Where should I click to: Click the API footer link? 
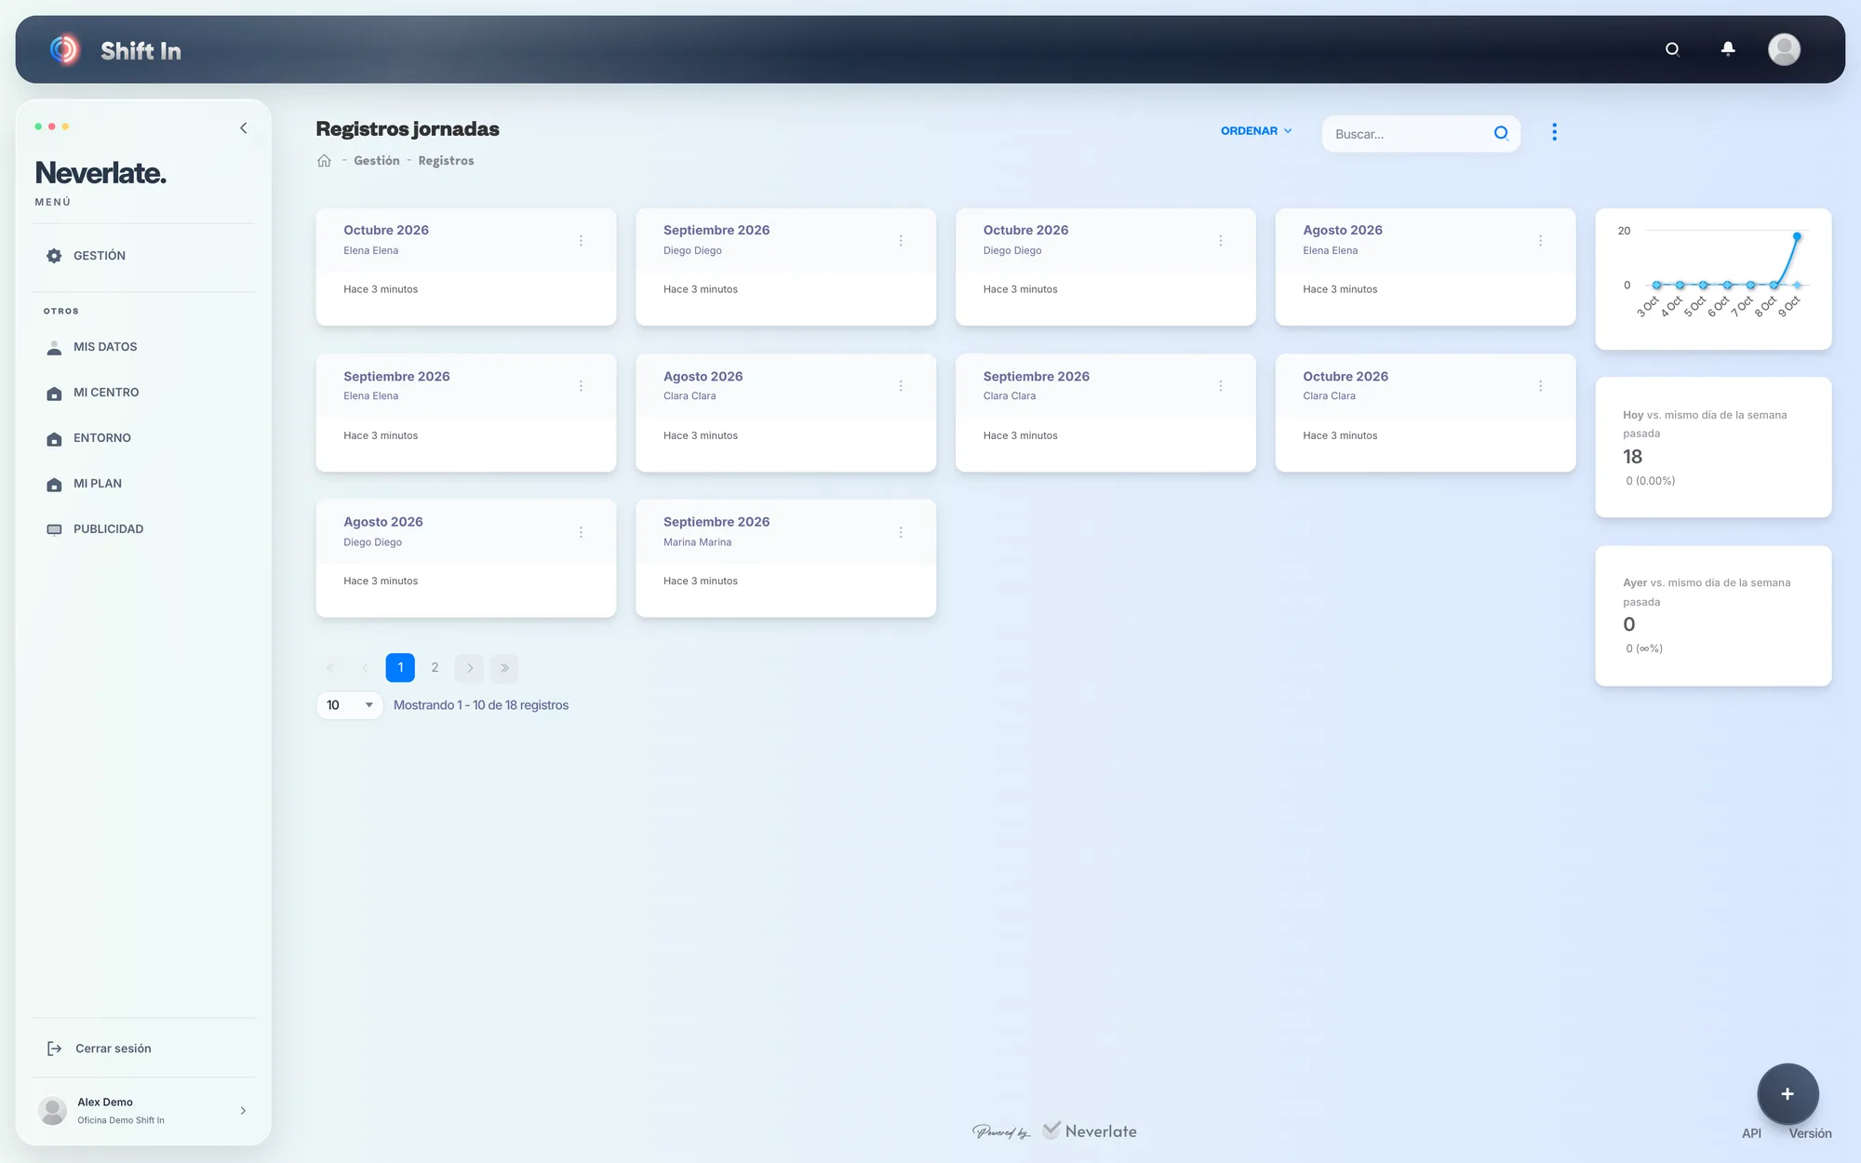1751,1133
